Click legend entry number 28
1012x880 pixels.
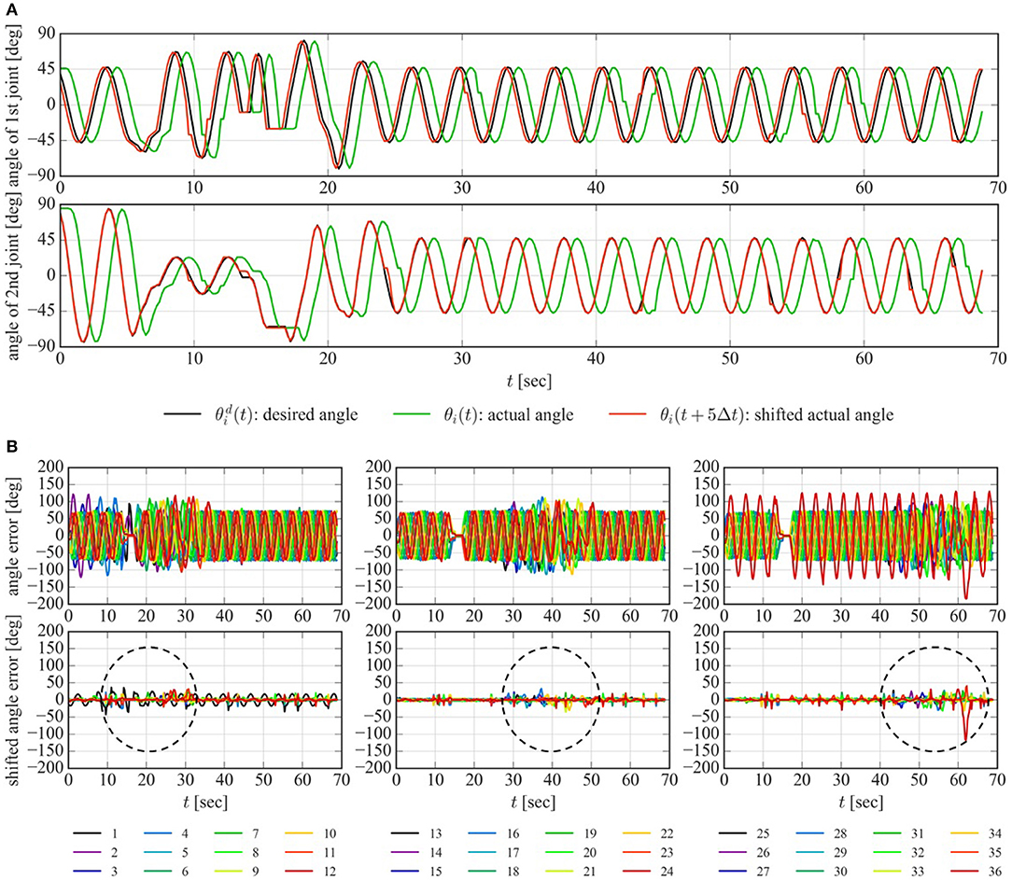tap(840, 833)
